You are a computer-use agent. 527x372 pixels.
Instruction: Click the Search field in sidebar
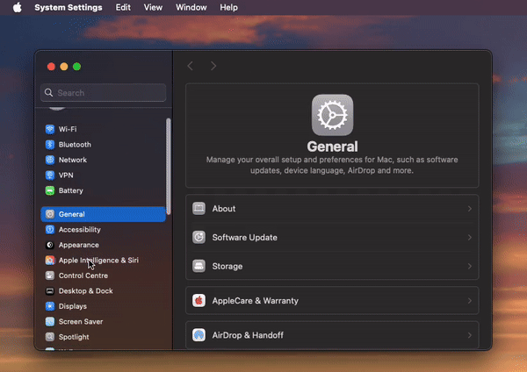(x=104, y=93)
